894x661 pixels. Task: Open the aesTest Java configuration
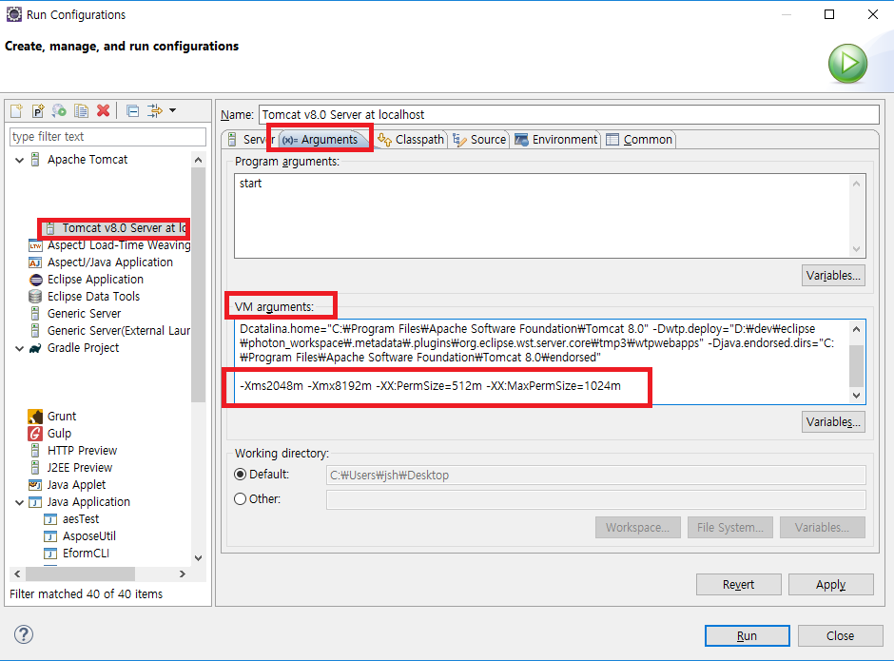point(72,519)
